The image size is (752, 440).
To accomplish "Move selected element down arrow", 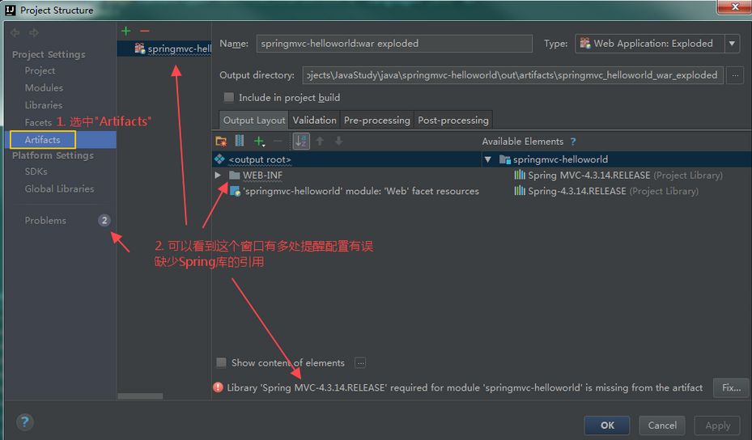I will pos(338,141).
